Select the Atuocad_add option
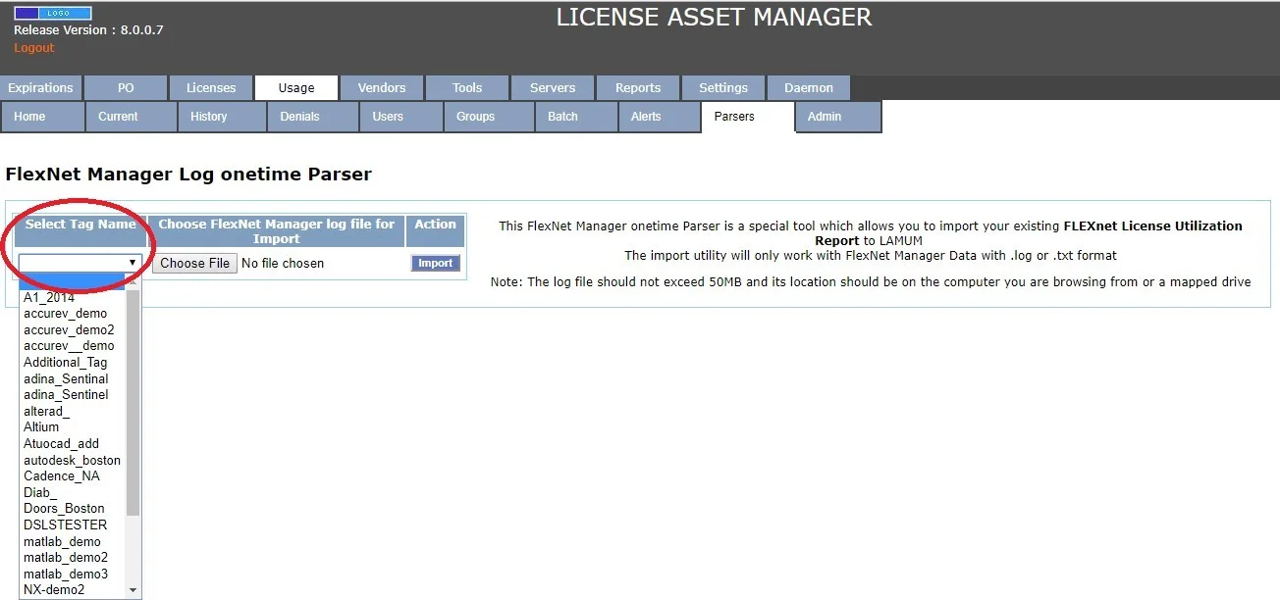The image size is (1280, 600). click(74, 443)
